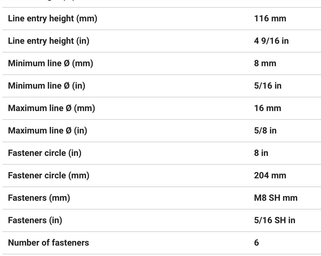The width and height of the screenshot is (321, 256).
Task: Select the "M8 SH mm" value
Action: (276, 198)
